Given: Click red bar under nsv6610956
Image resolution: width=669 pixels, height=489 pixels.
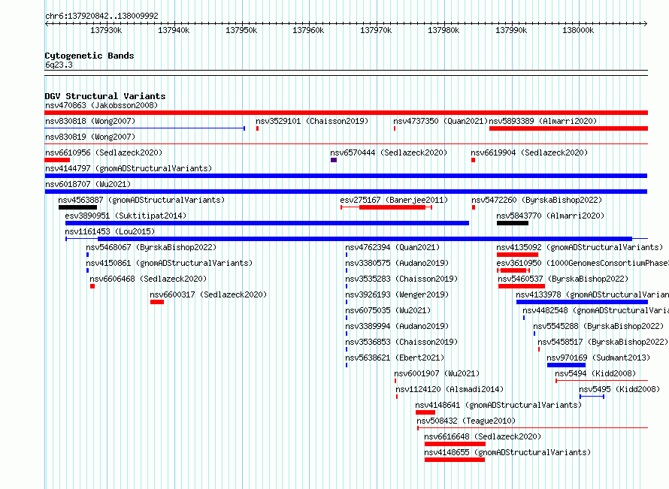Looking at the screenshot, I should (57, 160).
